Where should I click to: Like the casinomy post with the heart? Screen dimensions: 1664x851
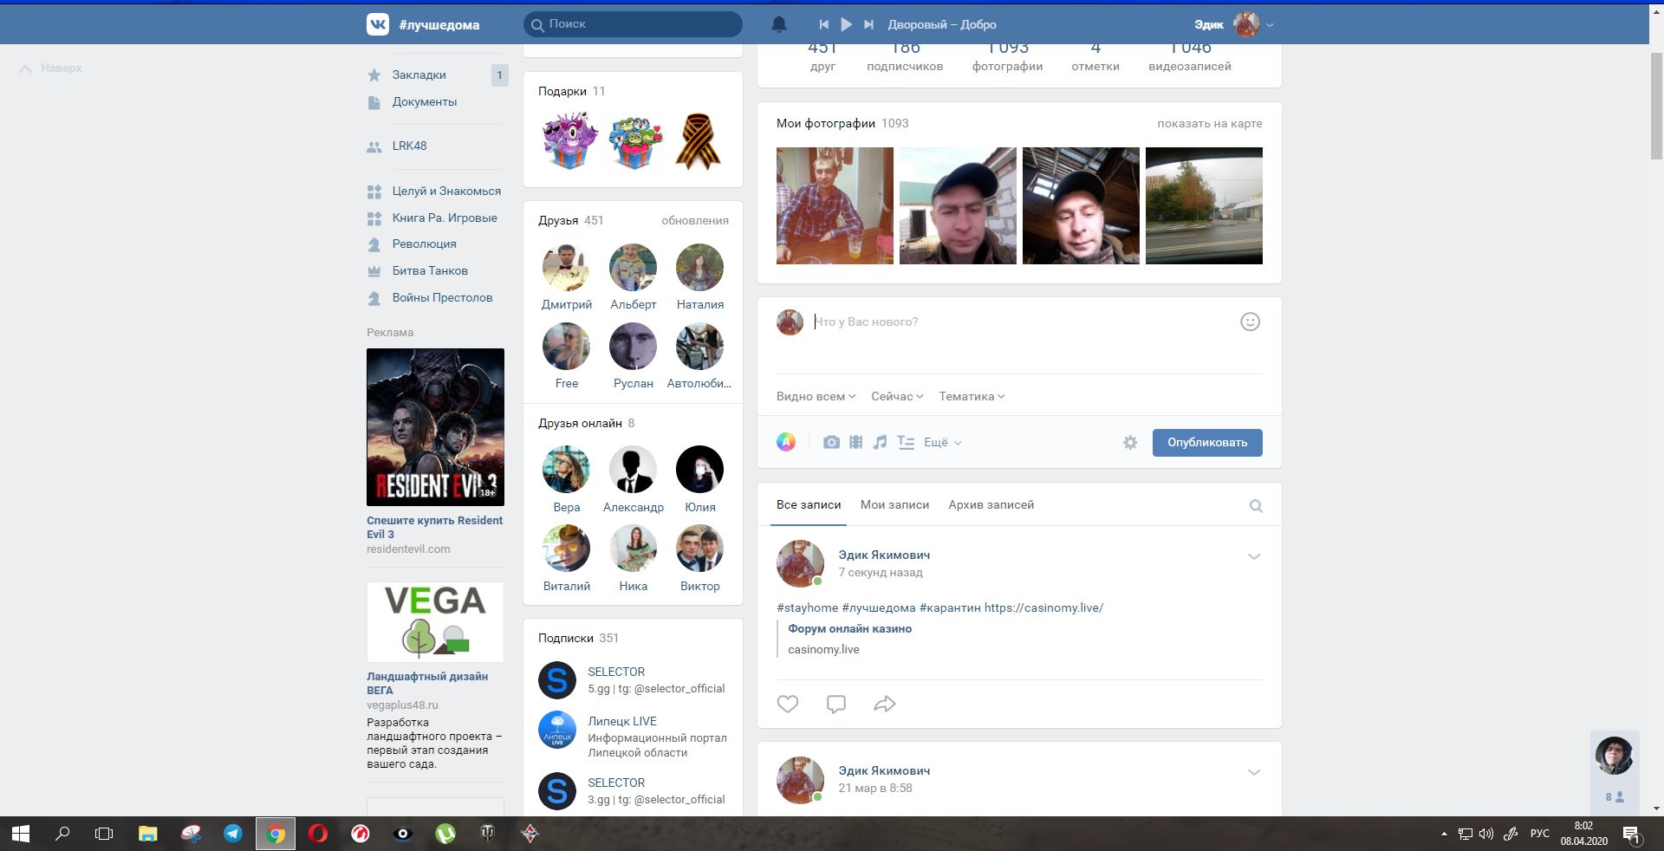point(787,704)
